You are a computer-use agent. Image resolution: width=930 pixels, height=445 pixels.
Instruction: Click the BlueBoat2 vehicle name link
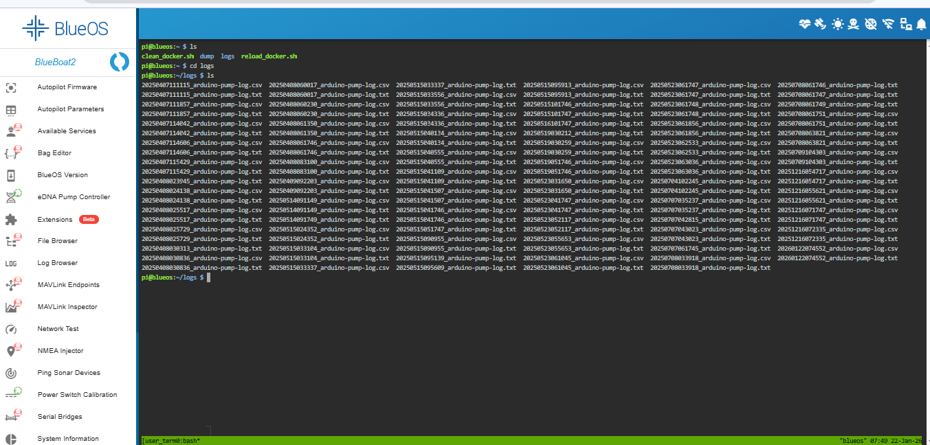[x=55, y=62]
